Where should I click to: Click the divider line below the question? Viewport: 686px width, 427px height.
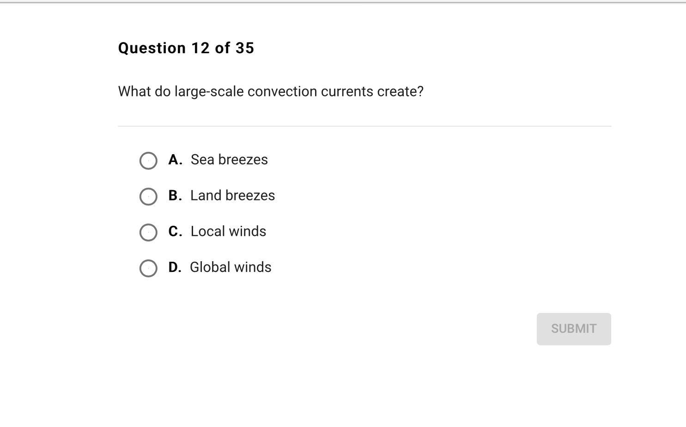(364, 126)
